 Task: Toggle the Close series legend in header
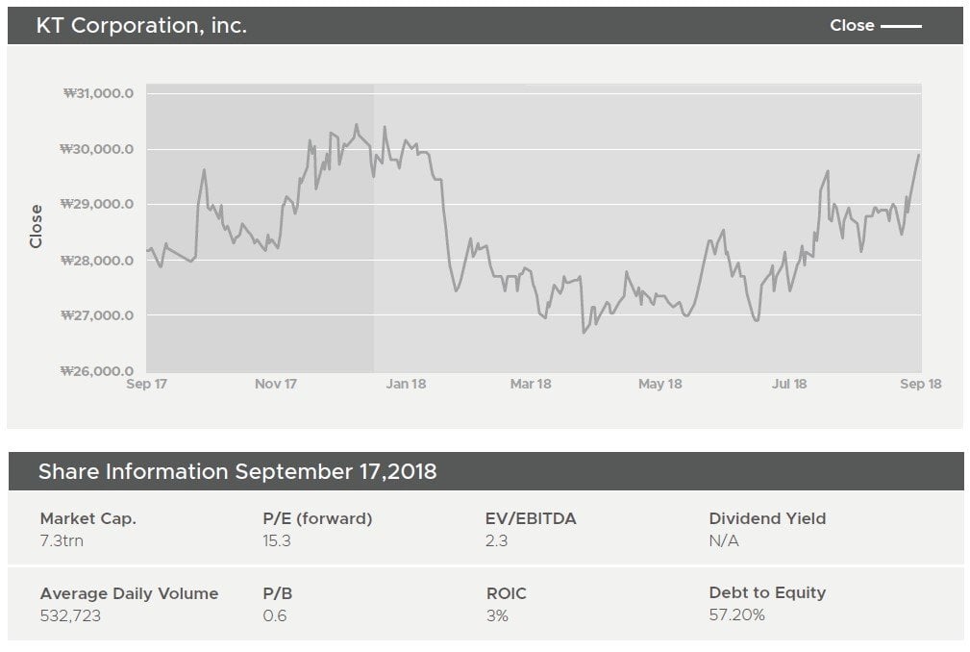click(x=874, y=26)
